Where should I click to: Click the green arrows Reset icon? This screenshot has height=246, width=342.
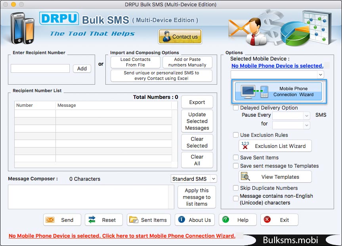coord(92,220)
